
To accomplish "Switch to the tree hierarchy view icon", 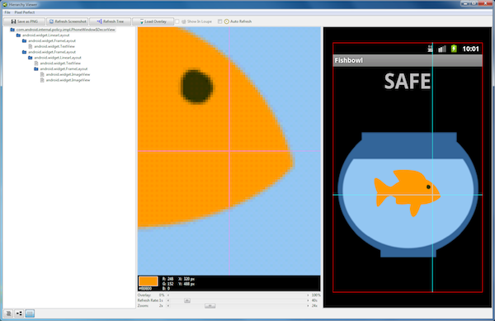I will [x=19, y=313].
